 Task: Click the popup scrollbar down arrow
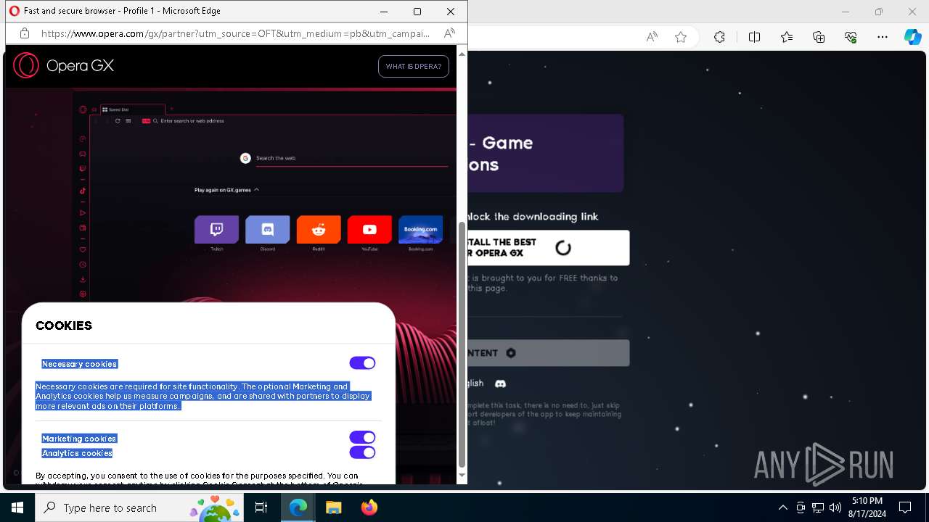pos(462,476)
